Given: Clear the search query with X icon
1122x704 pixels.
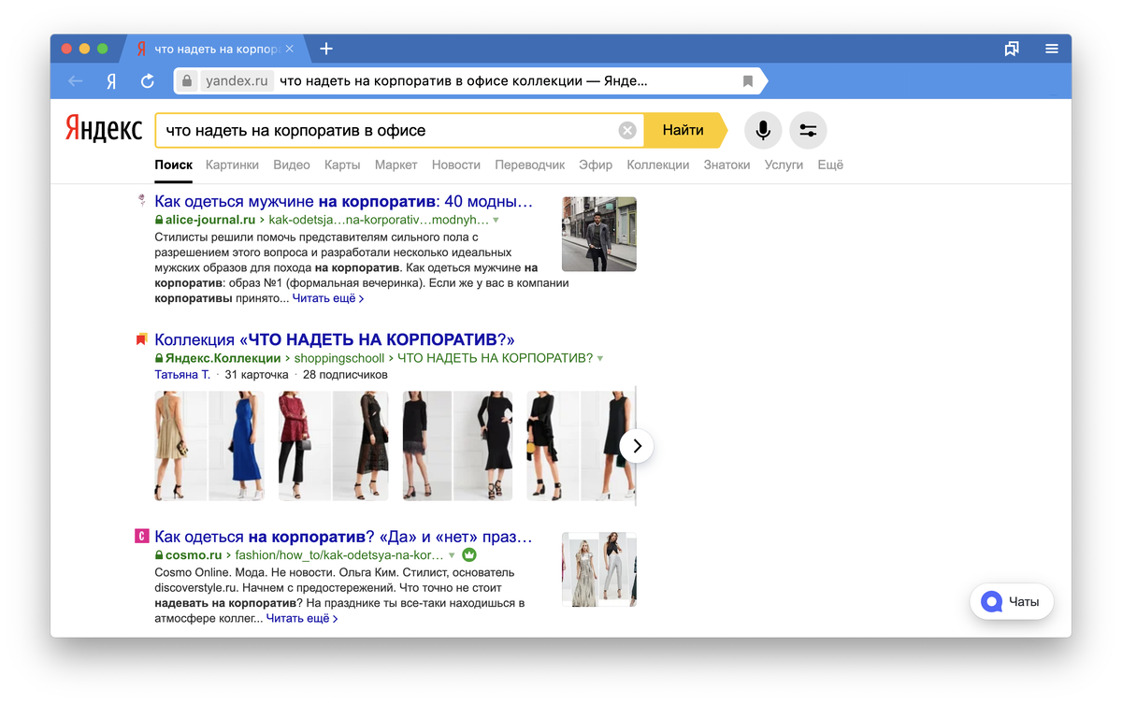Looking at the screenshot, I should (x=627, y=131).
